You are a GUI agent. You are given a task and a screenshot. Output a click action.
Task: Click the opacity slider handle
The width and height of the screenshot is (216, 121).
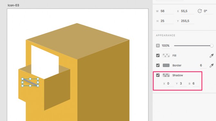click(x=212, y=46)
